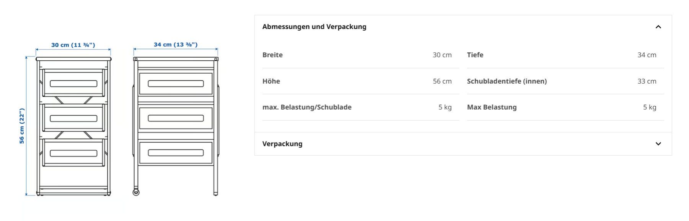
Task: Click the Max Belastung row label
Action: (492, 107)
